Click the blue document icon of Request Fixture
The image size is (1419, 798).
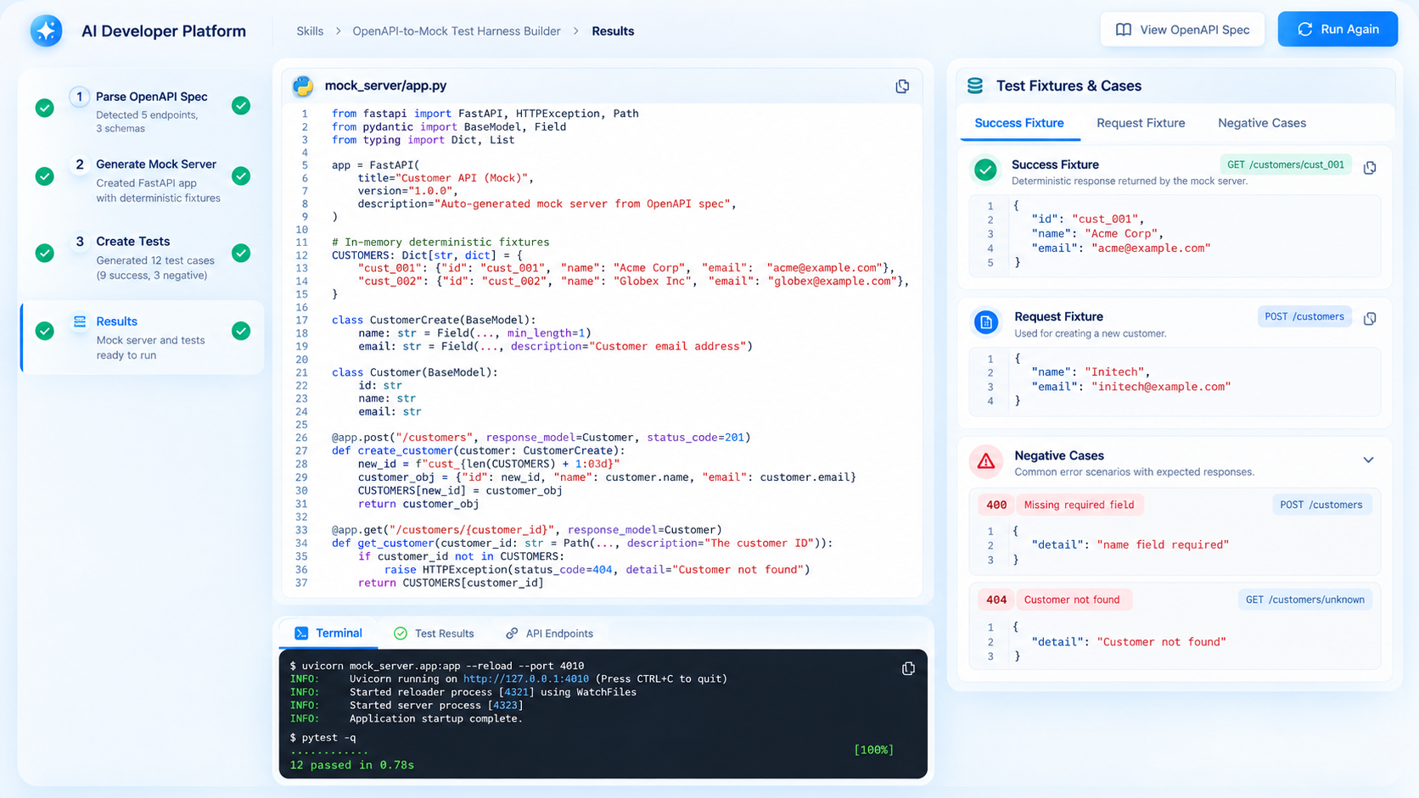point(986,322)
